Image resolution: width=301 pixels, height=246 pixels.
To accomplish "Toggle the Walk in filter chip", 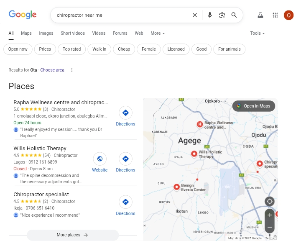I will coord(99,49).
